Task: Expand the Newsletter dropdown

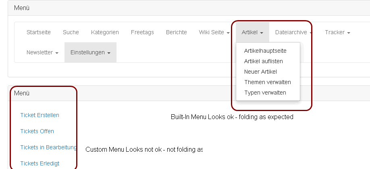Action: 42,52
